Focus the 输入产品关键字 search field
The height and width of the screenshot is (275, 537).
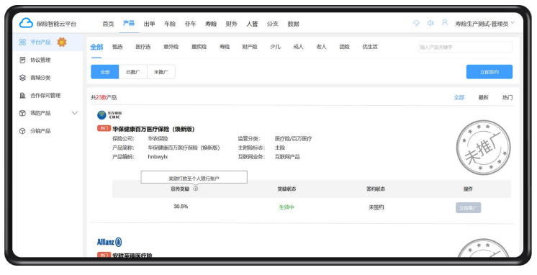coord(466,48)
